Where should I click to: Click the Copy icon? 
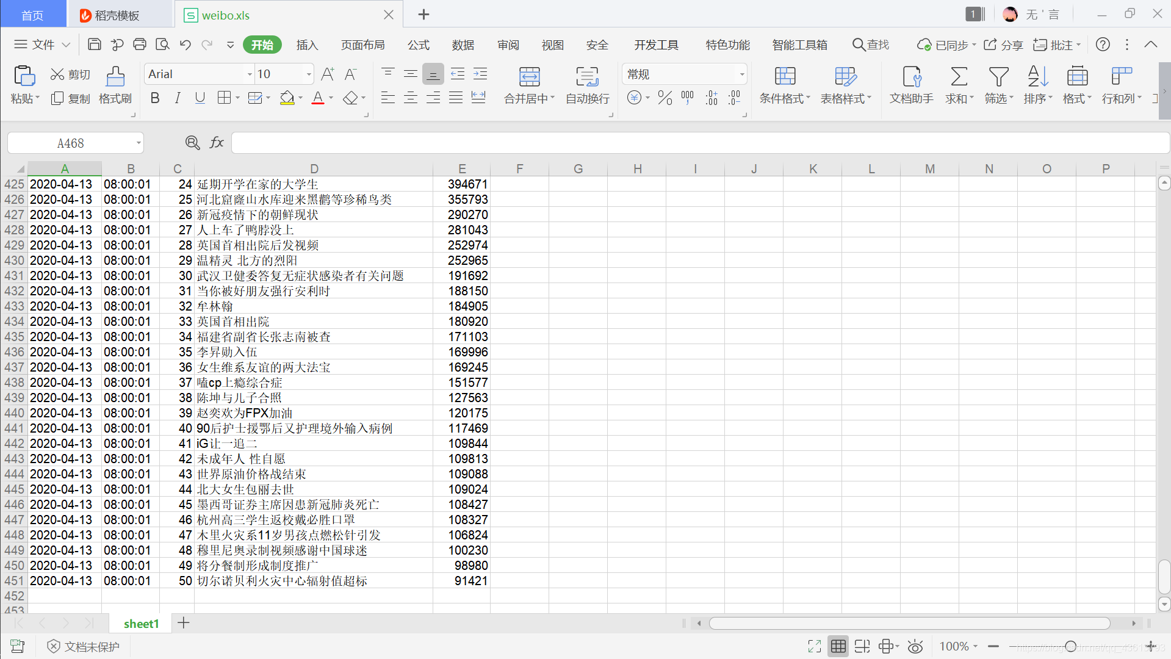[57, 98]
